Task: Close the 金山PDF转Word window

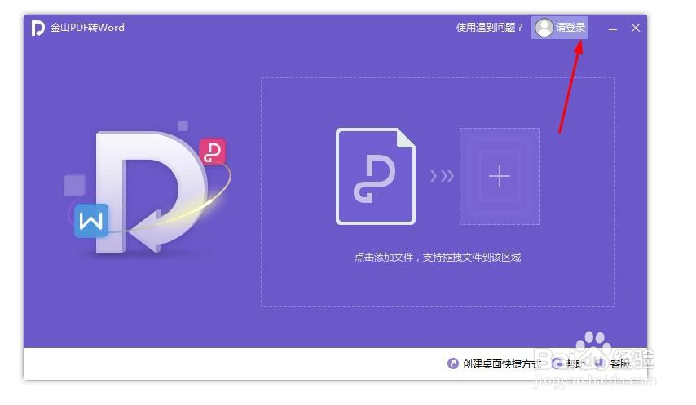Action: point(636,28)
